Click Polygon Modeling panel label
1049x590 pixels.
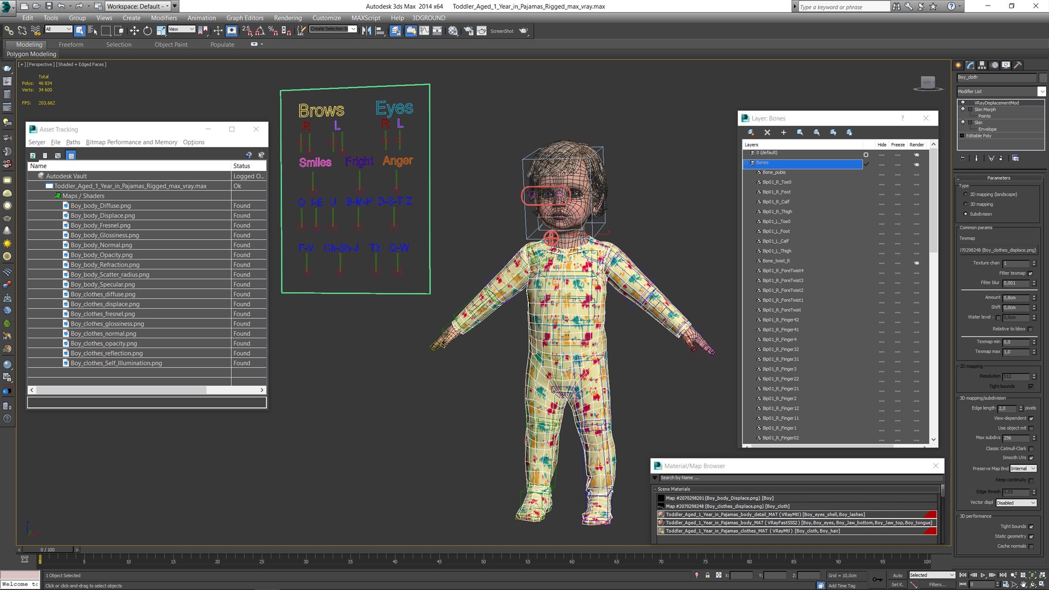31,54
